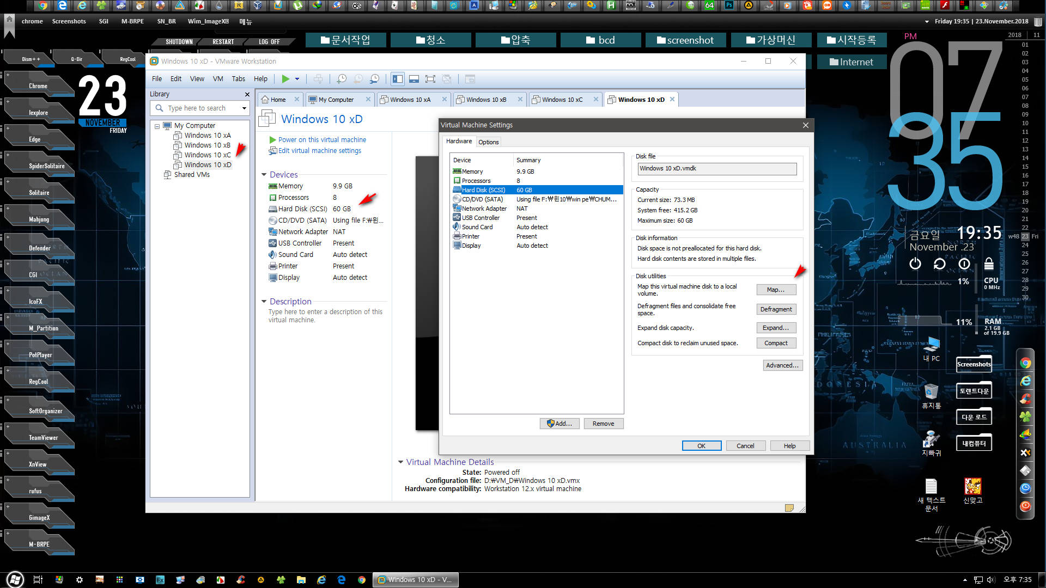Confirm settings with OK button
1046x588 pixels.
(701, 446)
